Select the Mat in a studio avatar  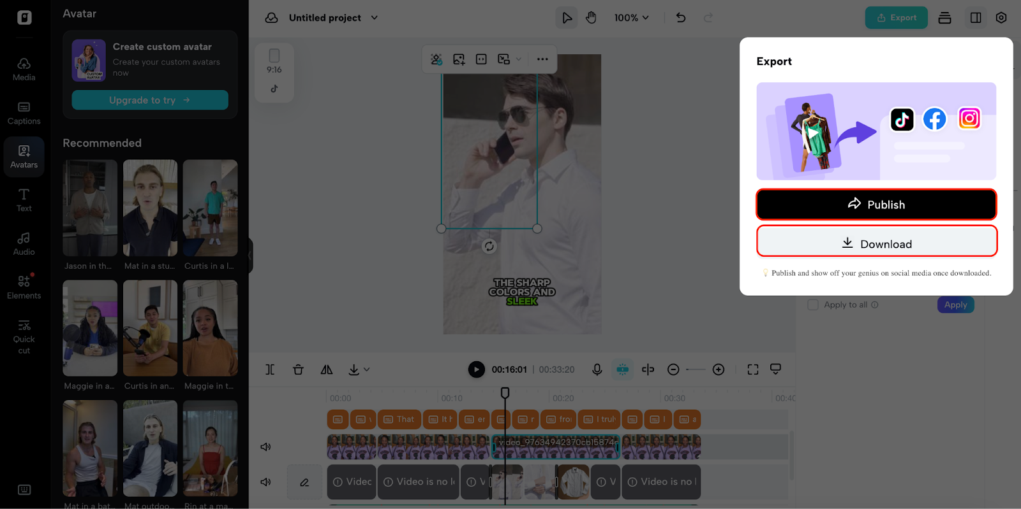(150, 208)
